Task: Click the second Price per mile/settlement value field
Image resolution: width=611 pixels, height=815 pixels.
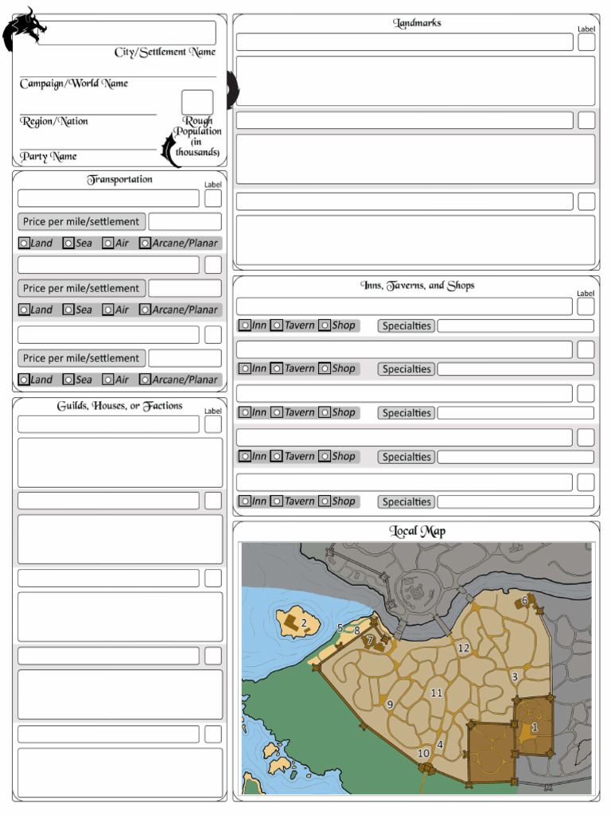Action: pyautogui.click(x=185, y=288)
